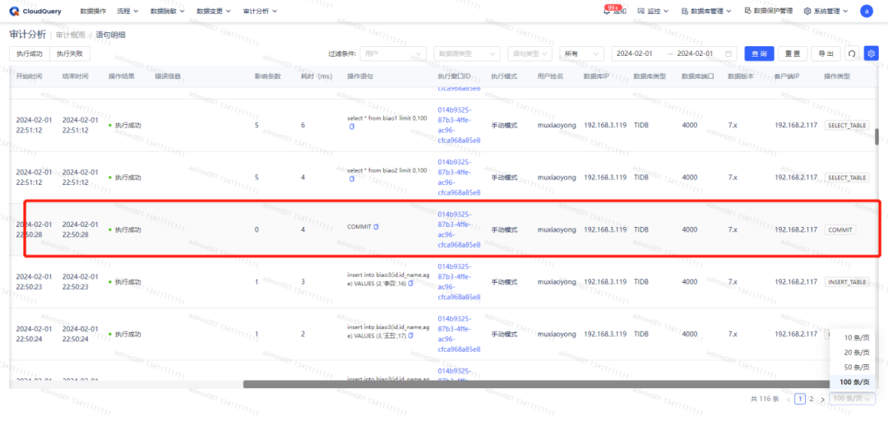Click the previous page arrow
888x421 pixels.
click(x=789, y=399)
